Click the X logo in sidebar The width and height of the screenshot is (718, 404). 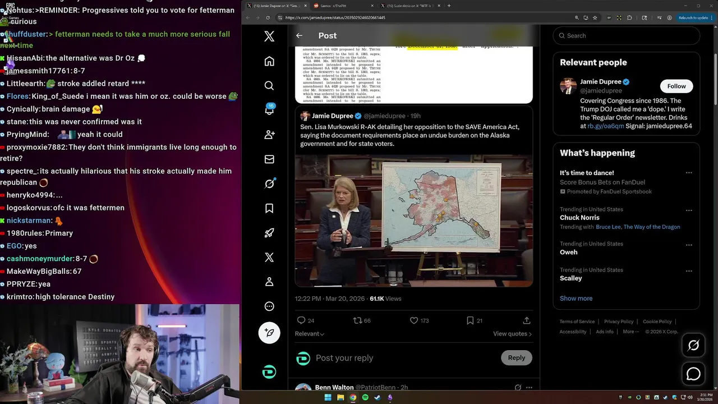click(269, 36)
